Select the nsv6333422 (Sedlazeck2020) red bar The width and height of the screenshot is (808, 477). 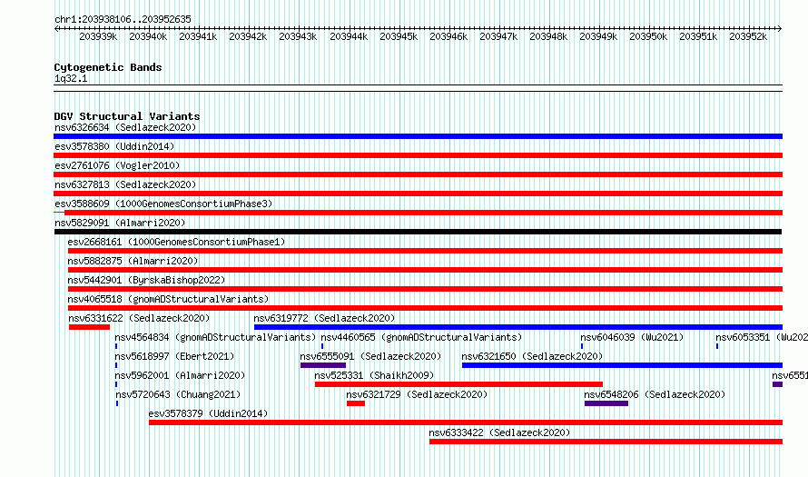(x=606, y=442)
